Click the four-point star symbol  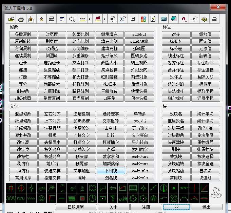click(x=143, y=188)
